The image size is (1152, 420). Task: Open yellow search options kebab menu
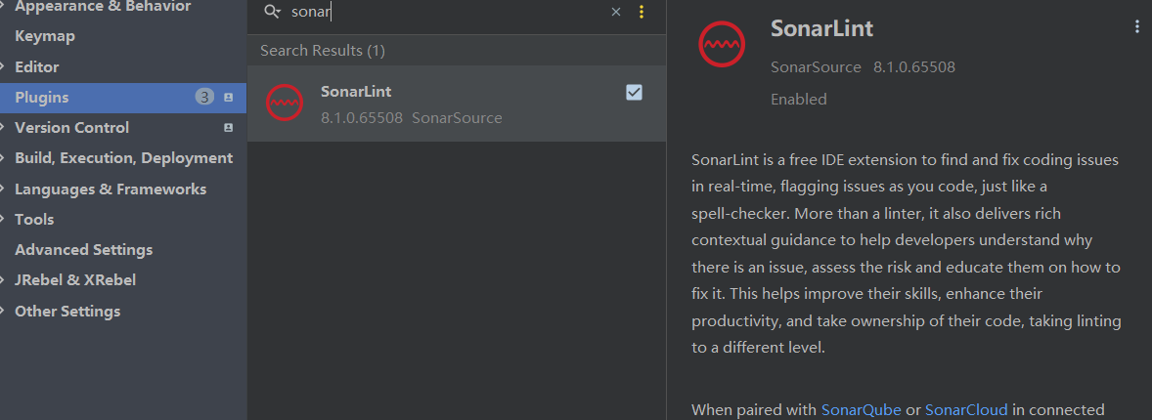pos(642,12)
